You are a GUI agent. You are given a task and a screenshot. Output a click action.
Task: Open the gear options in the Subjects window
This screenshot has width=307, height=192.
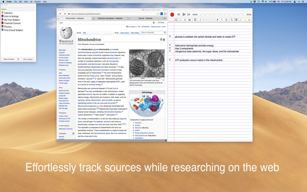pos(18,59)
